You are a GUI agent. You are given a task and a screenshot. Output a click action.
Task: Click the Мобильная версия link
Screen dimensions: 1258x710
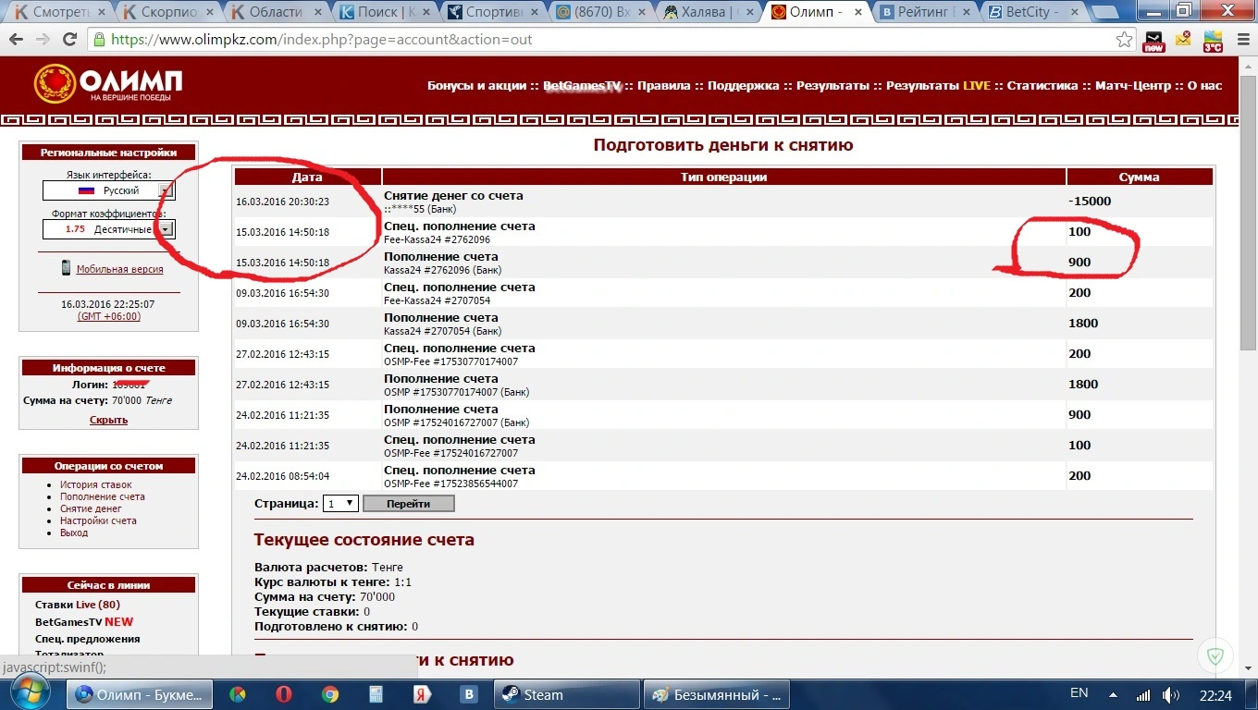coord(119,269)
